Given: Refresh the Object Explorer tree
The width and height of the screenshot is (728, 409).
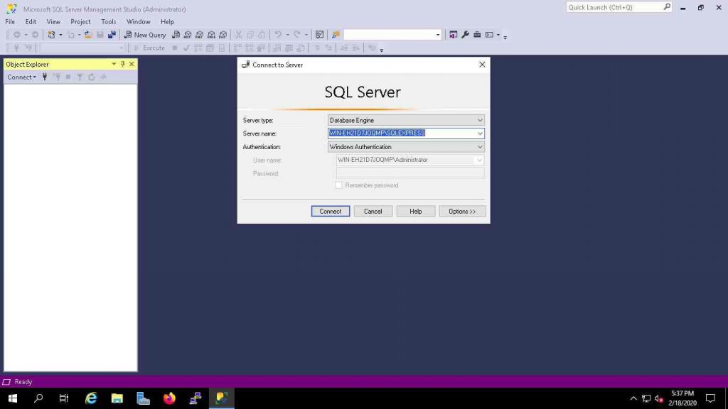Looking at the screenshot, I should click(x=91, y=78).
